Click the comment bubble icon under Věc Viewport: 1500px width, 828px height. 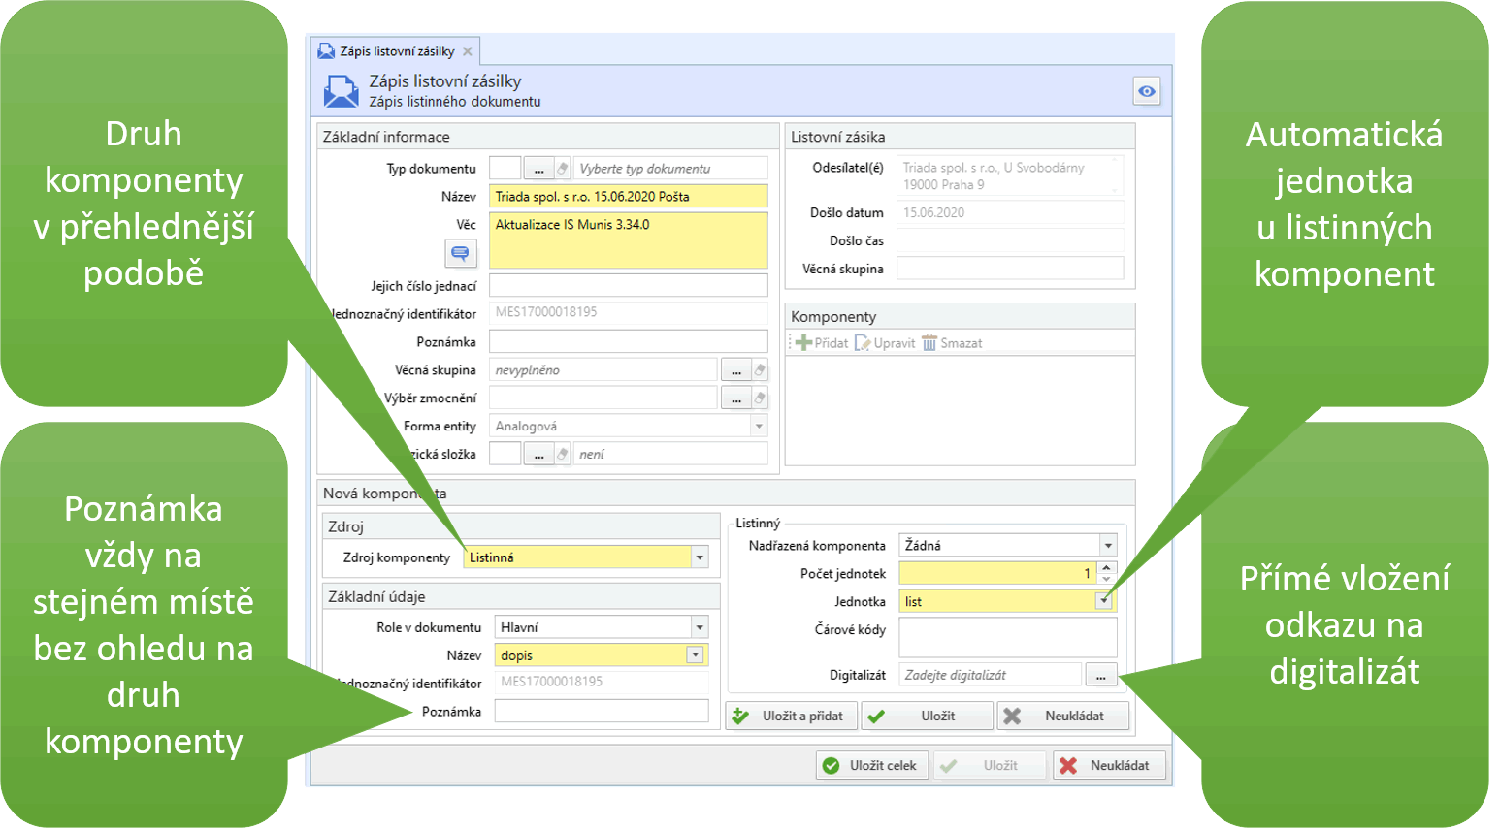point(460,253)
